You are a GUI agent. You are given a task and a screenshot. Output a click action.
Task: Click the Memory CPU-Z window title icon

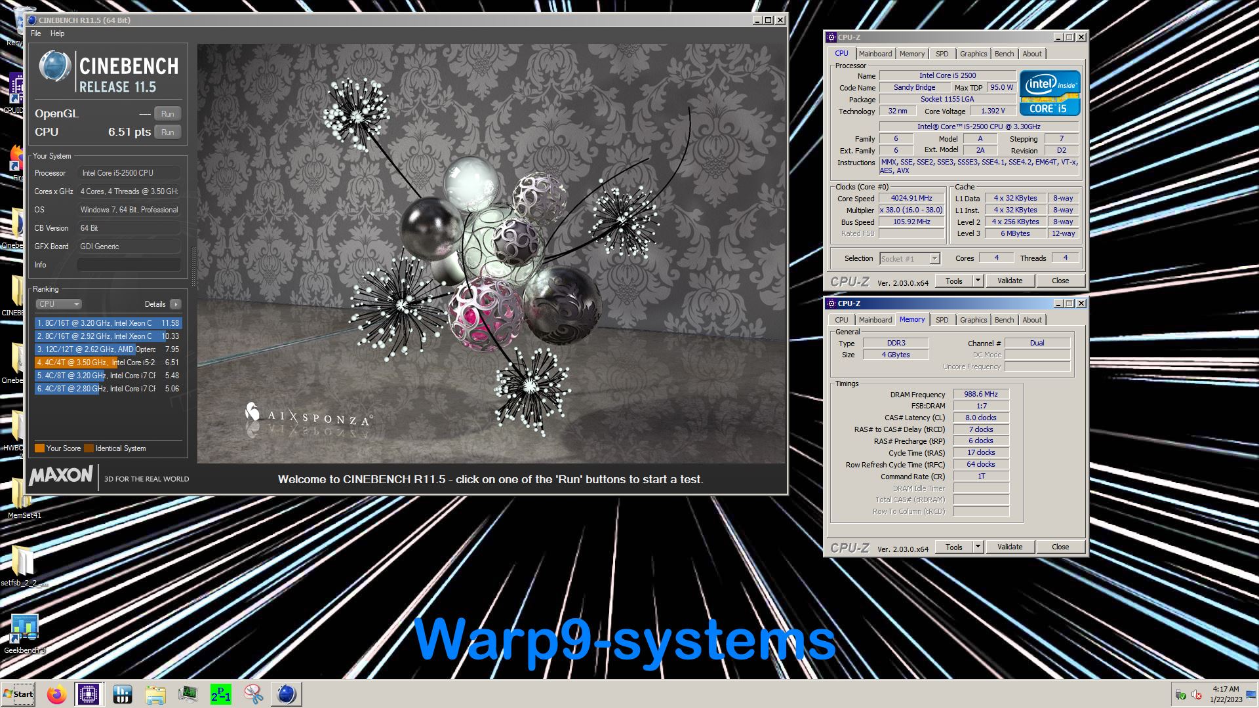(x=831, y=304)
